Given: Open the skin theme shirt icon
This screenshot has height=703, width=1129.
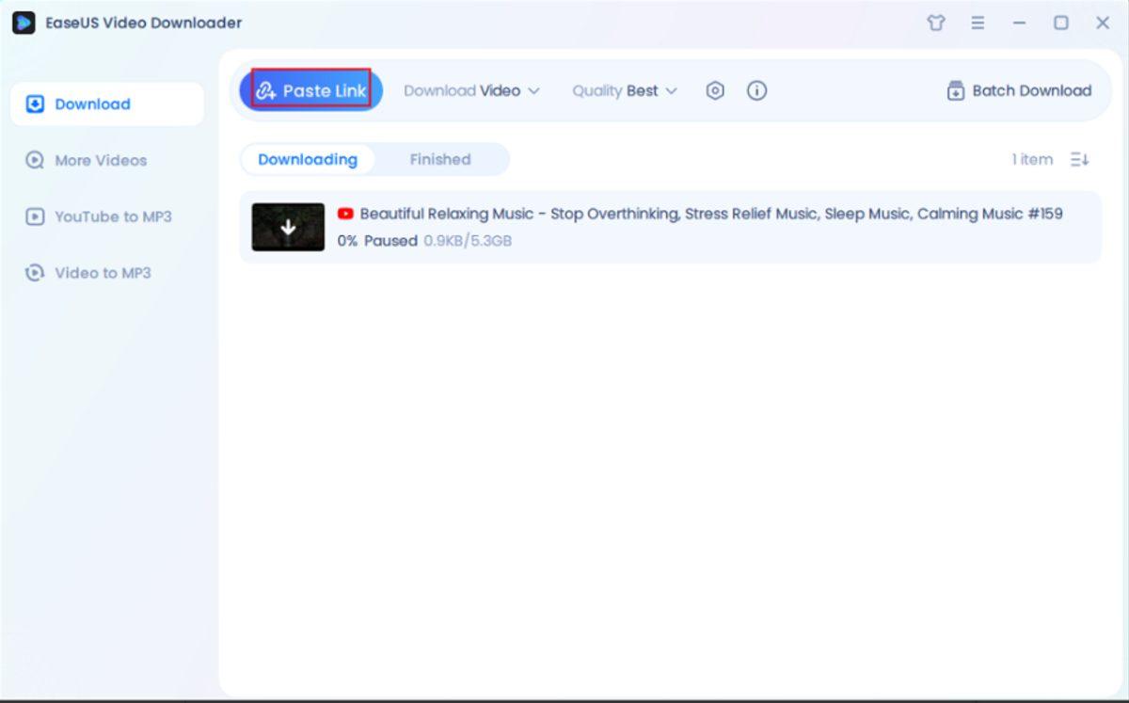Looking at the screenshot, I should click(x=935, y=23).
